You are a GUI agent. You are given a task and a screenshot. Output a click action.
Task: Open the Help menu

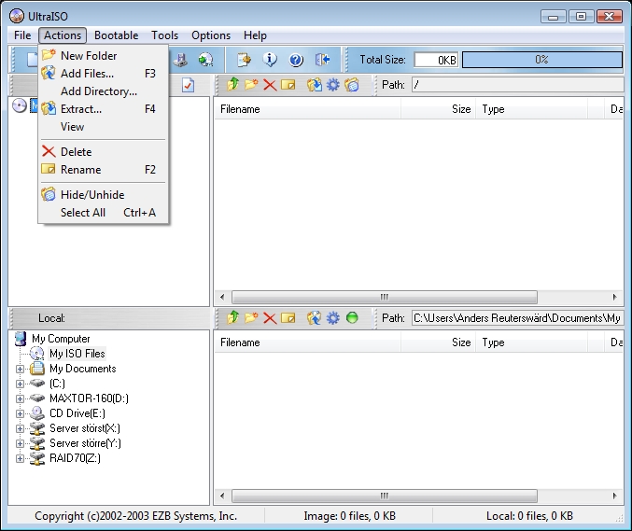coord(255,35)
